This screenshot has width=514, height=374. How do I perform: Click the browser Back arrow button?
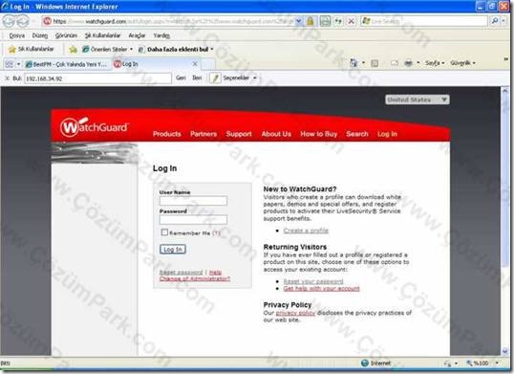10,21
